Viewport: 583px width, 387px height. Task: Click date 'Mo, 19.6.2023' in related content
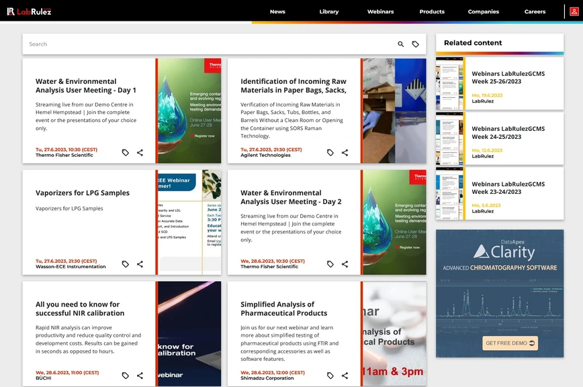pyautogui.click(x=487, y=95)
